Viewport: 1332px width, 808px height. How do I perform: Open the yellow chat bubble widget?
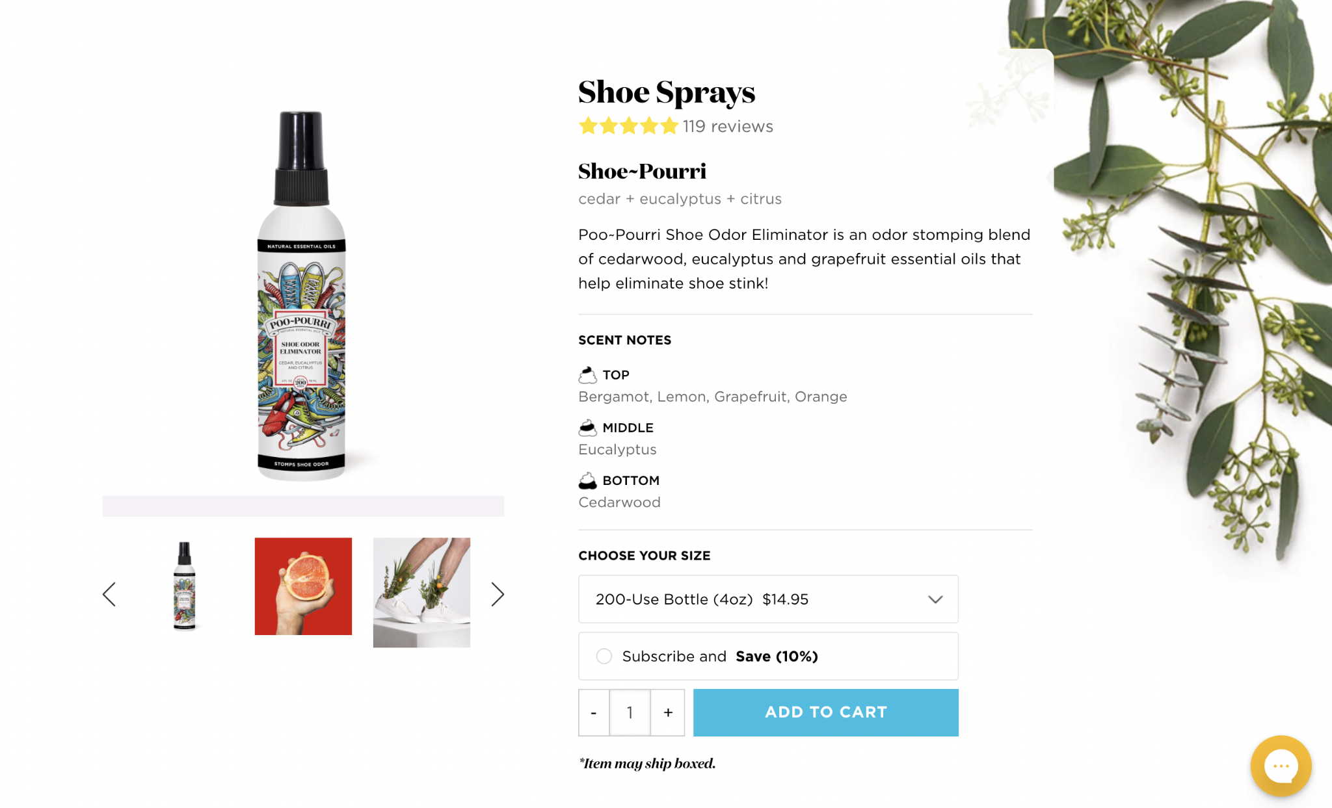click(x=1281, y=766)
